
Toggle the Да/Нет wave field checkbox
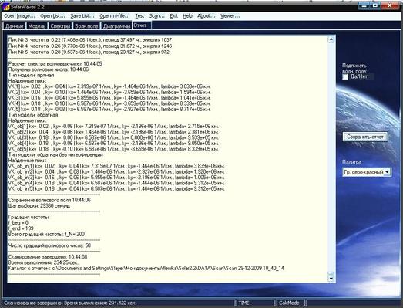coord(345,76)
